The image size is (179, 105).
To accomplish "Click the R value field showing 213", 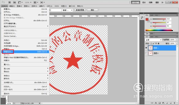I will click(169, 19).
